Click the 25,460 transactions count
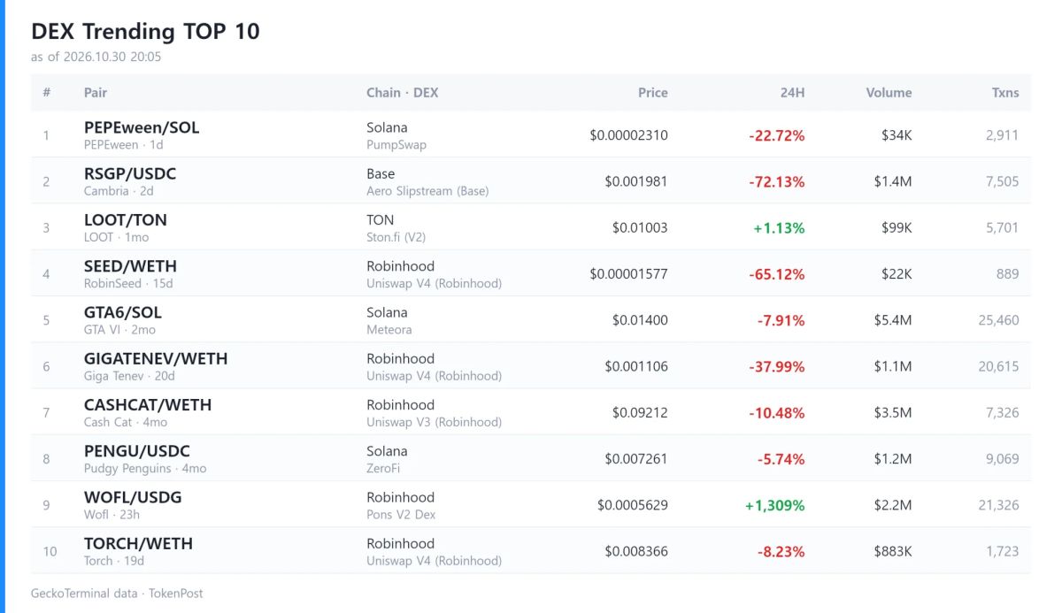Image resolution: width=1062 pixels, height=613 pixels. coord(998,320)
